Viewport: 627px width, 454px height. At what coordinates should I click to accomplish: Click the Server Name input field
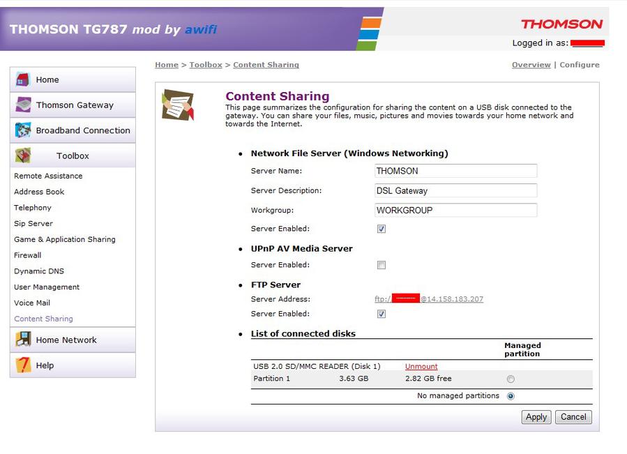456,171
